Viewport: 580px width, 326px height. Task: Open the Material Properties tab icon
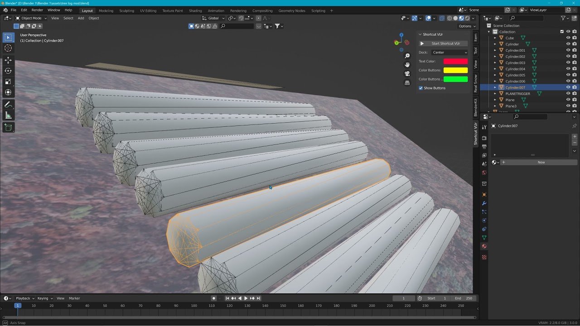point(484,246)
